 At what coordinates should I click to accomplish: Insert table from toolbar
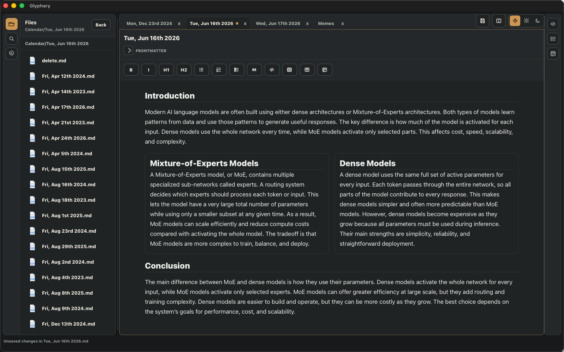click(290, 70)
